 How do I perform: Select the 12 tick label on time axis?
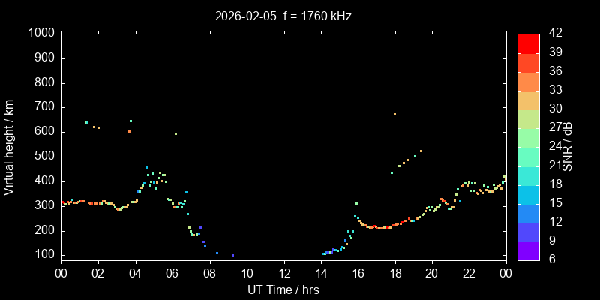coord(283,274)
